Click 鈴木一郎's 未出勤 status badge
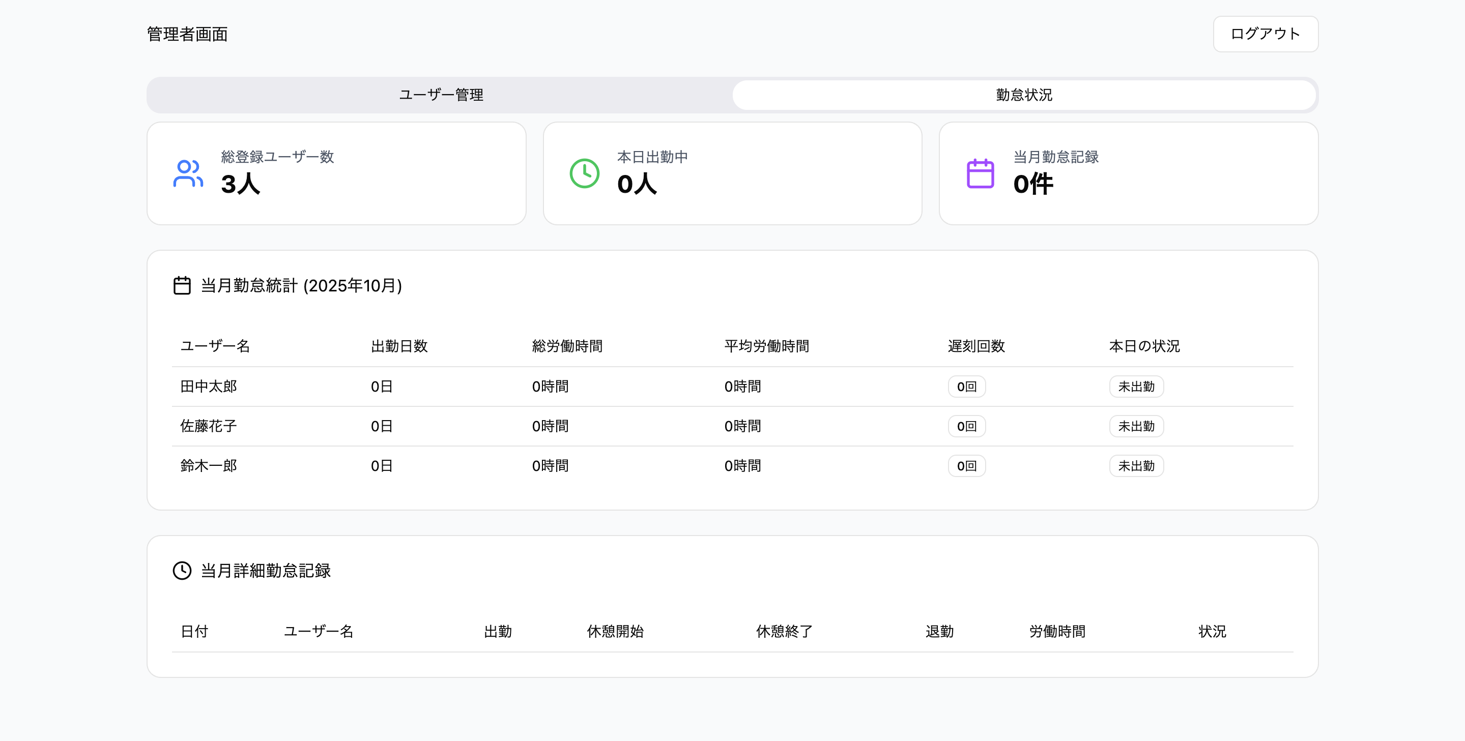The height and width of the screenshot is (741, 1465). click(x=1136, y=465)
